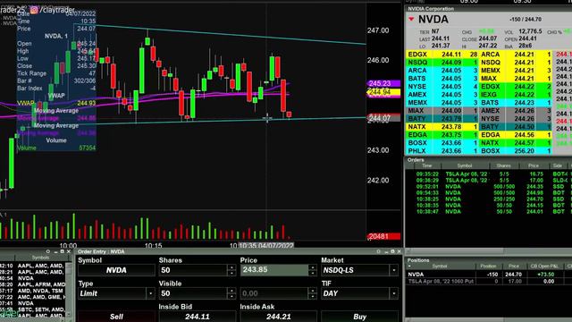Viewport: 572px width, 322px height.
Task: Sort Orders by the Side column header
Action: [558, 165]
